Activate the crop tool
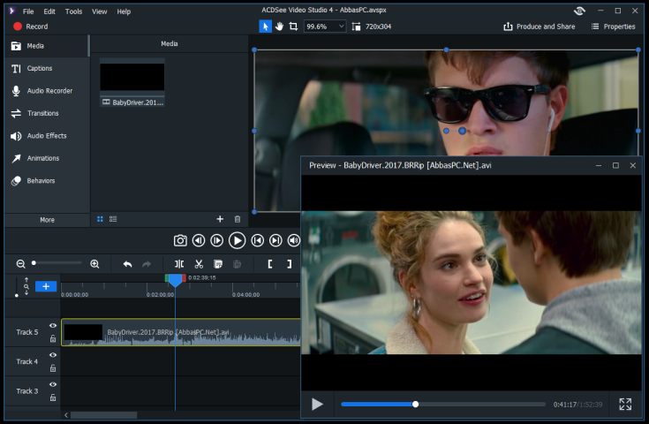Image resolution: width=649 pixels, height=424 pixels. pos(293,26)
